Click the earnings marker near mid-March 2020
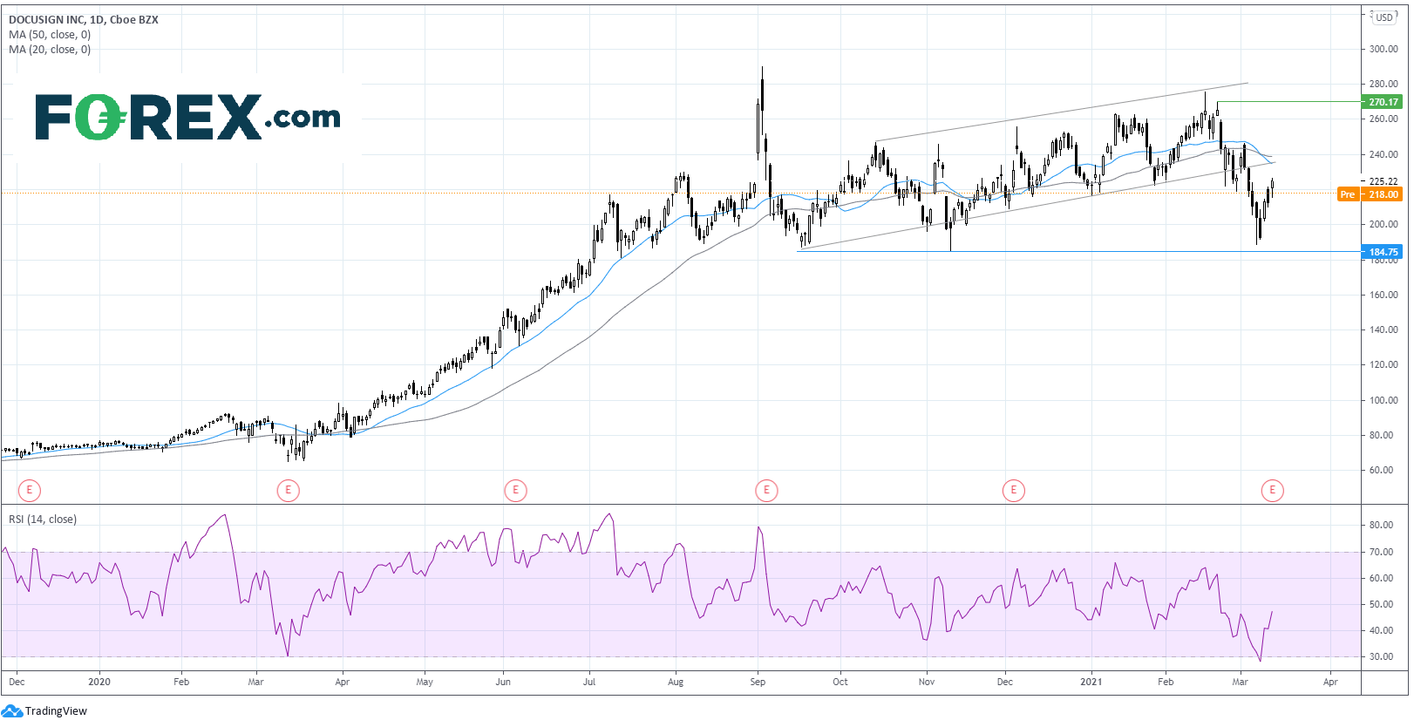Viewport: 1414px width, 727px height. [x=288, y=490]
